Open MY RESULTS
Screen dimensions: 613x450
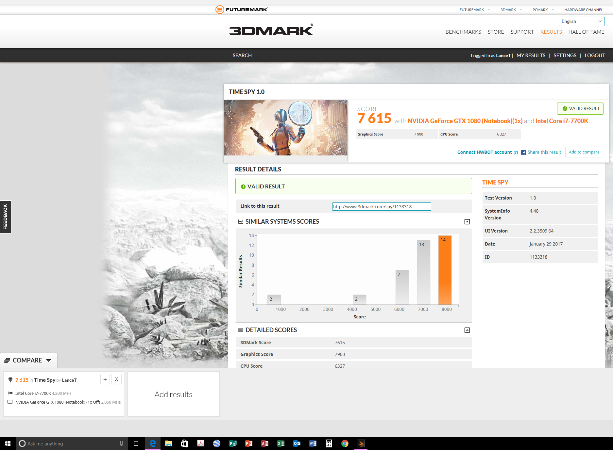click(531, 56)
